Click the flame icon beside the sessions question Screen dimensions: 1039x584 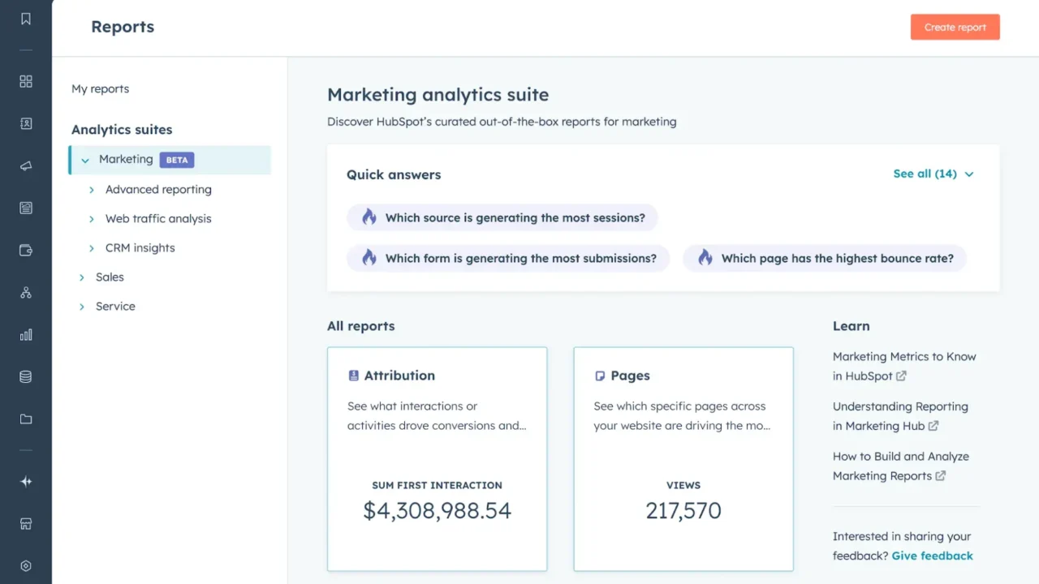[x=369, y=217]
